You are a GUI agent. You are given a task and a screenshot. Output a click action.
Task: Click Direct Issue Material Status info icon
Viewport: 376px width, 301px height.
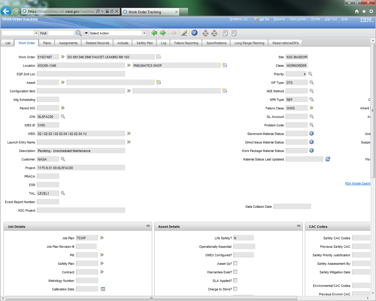pyautogui.click(x=311, y=142)
